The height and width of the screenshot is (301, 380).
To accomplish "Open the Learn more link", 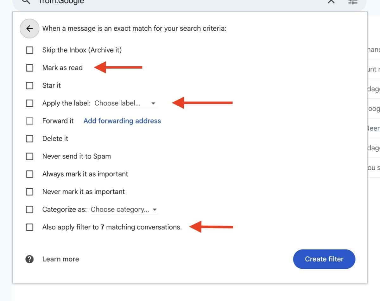I will pyautogui.click(x=61, y=259).
